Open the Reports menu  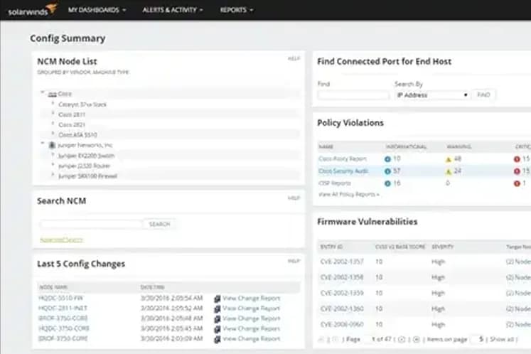237,10
